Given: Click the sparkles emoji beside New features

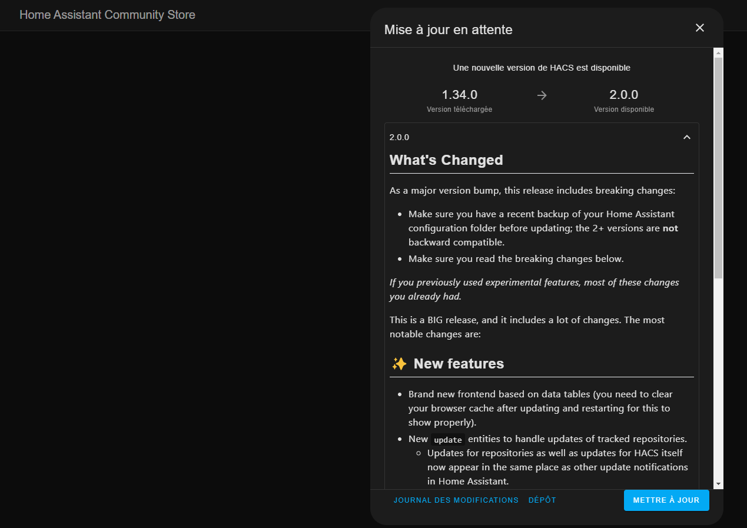Looking at the screenshot, I should (x=399, y=364).
